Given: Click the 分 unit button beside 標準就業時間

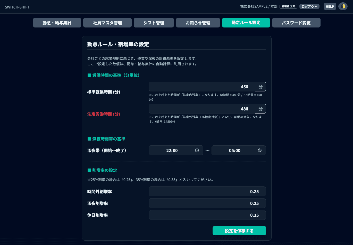Looking at the screenshot, I should [260, 87].
